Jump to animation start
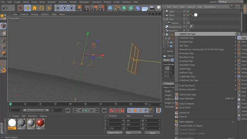Viewport: 247px width, 139px height. click(68, 110)
